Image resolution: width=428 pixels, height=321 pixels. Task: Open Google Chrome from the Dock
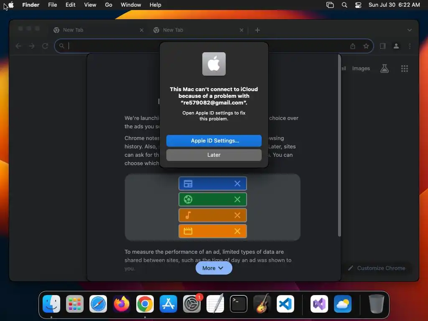pos(145,304)
